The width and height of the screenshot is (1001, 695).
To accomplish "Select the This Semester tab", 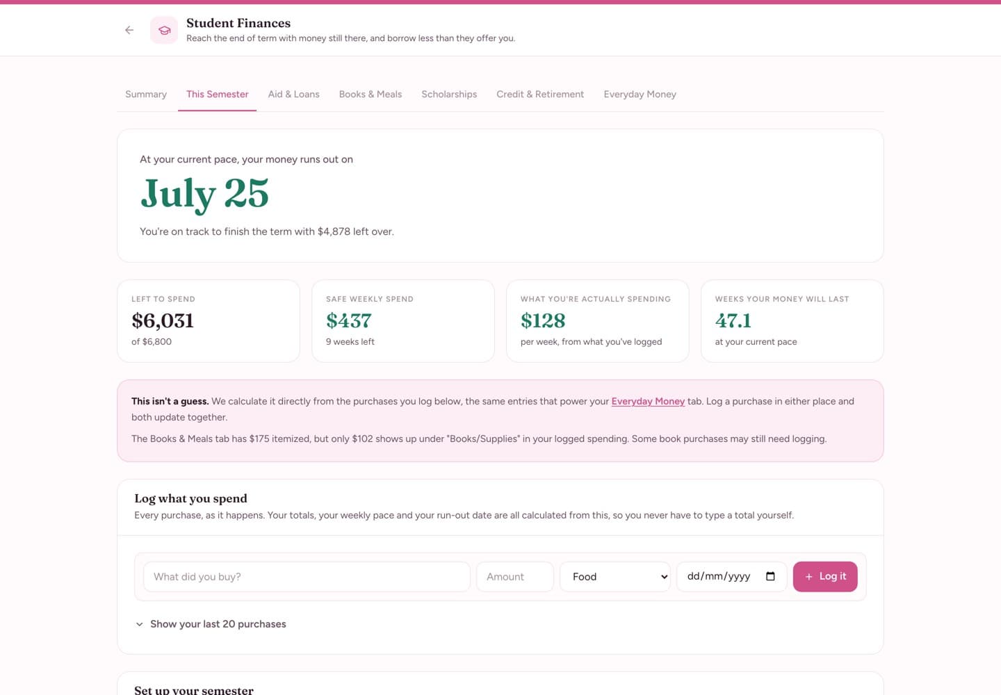I will [x=218, y=94].
